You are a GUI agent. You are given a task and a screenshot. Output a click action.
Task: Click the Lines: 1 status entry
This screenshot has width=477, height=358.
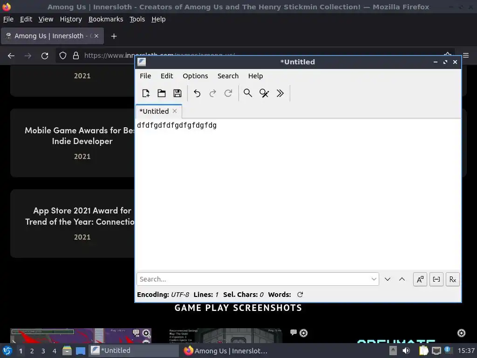click(x=206, y=295)
